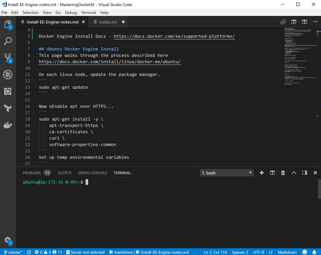
Task: Open the Go menu
Action: (58, 13)
